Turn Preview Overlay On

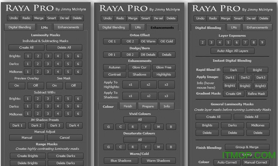click(x=17, y=85)
